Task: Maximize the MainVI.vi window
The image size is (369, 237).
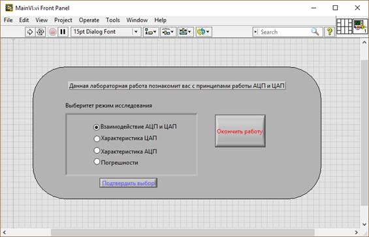Action: (335, 8)
